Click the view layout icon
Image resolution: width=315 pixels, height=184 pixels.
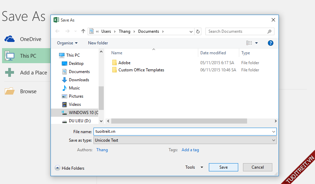click(249, 43)
